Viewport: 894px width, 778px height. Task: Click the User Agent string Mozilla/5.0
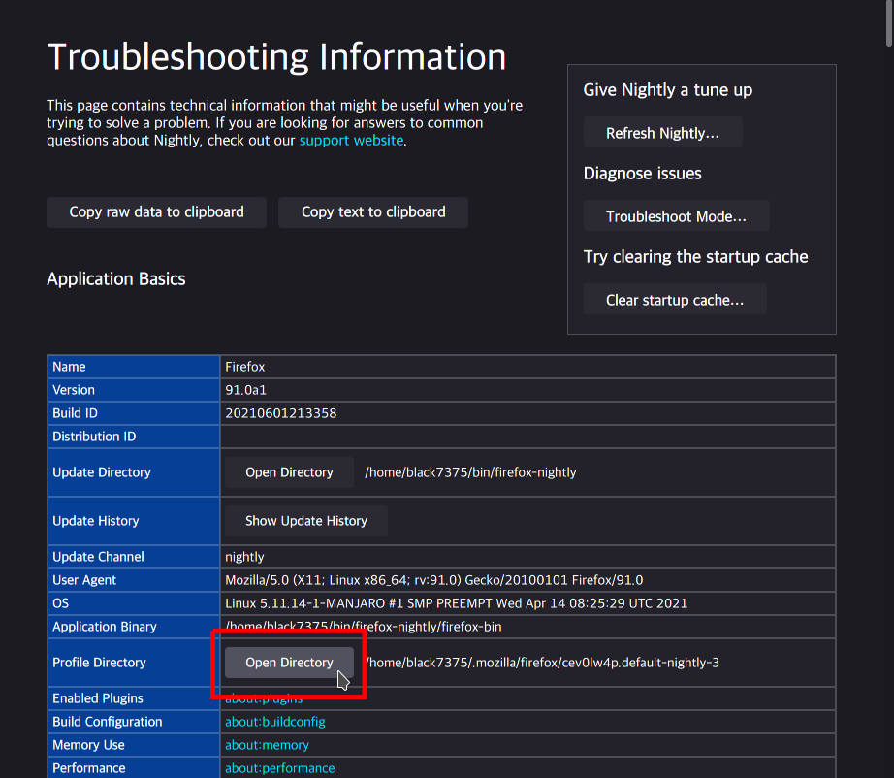[x=433, y=580]
